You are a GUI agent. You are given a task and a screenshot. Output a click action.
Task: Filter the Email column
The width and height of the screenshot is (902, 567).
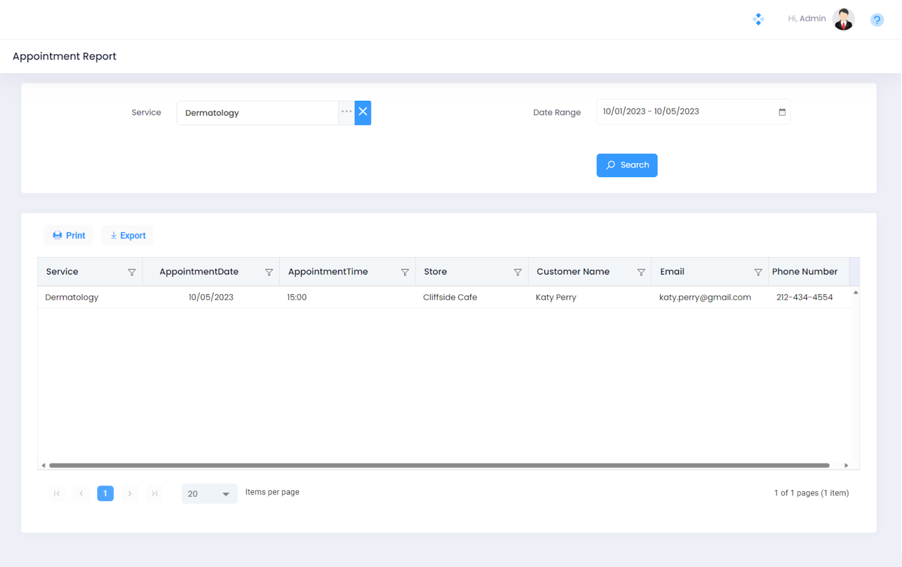(x=758, y=272)
